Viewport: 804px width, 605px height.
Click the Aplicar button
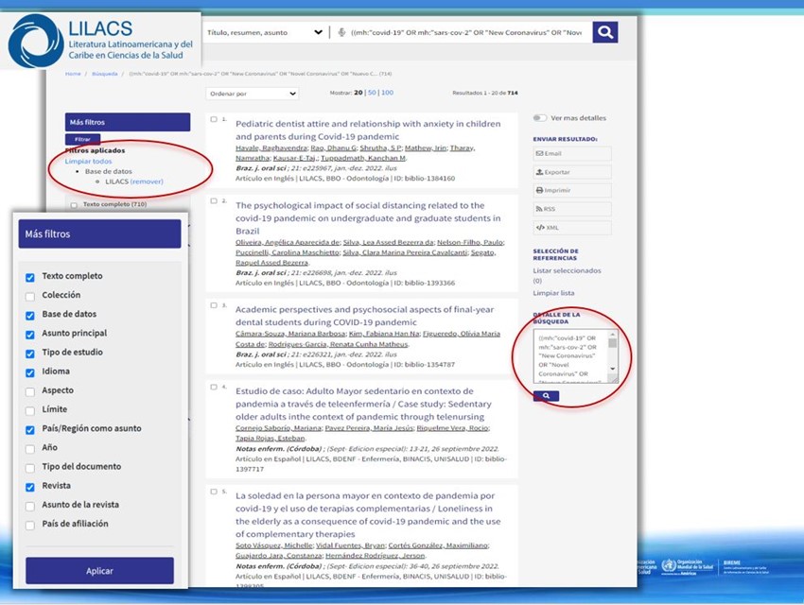[x=99, y=571]
